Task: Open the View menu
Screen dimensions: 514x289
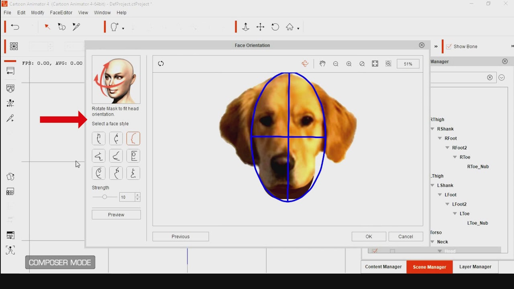Action: click(83, 12)
